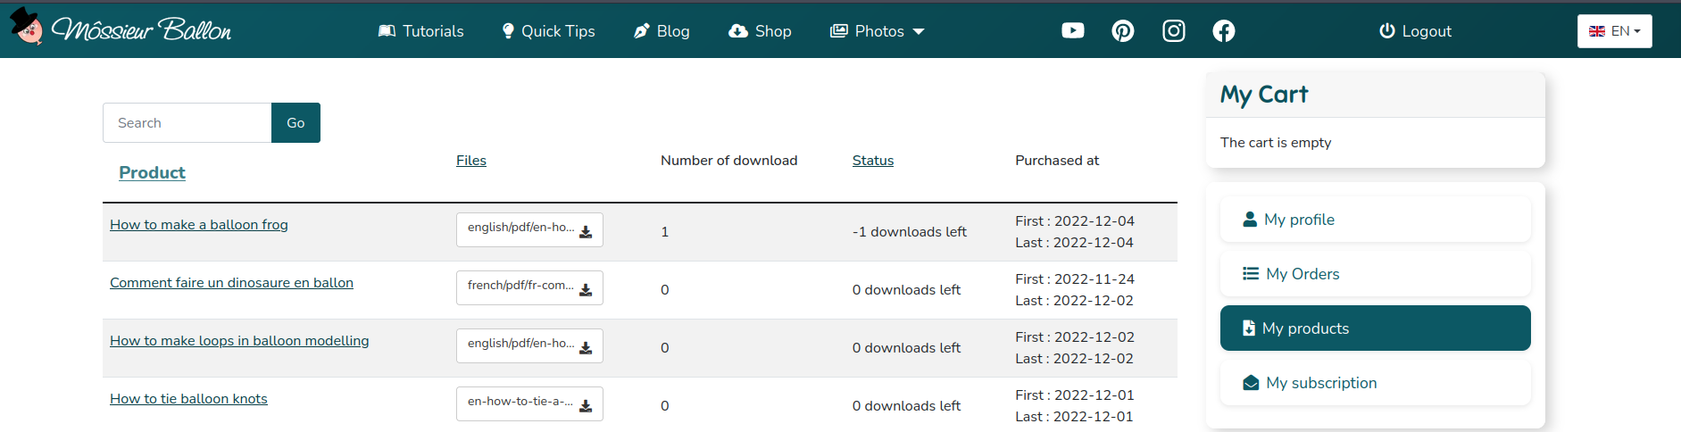
Task: Open the EN language selector
Action: (1614, 31)
